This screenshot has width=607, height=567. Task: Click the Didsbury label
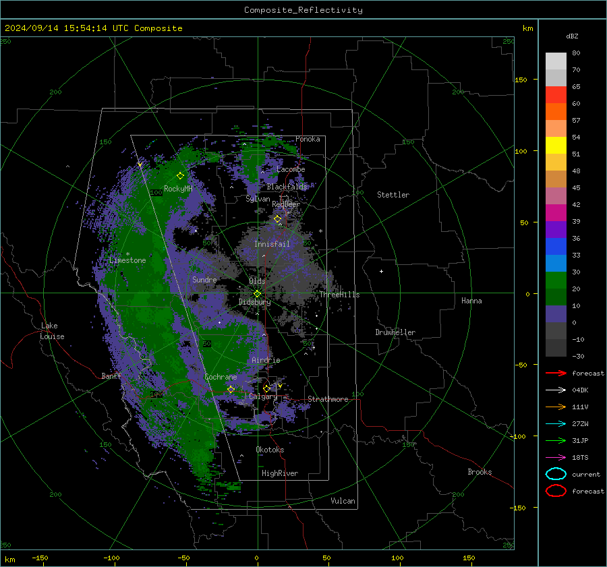coord(255,302)
